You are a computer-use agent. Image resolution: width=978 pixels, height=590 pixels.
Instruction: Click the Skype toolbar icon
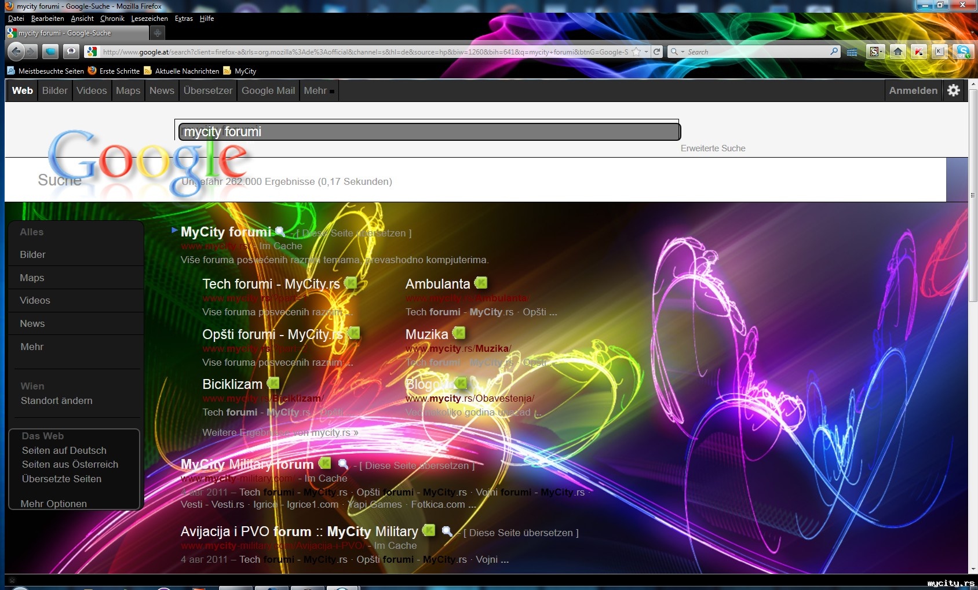point(963,52)
